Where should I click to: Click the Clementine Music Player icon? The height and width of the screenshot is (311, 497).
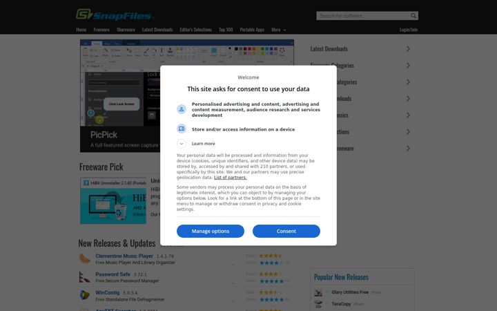tap(85, 258)
